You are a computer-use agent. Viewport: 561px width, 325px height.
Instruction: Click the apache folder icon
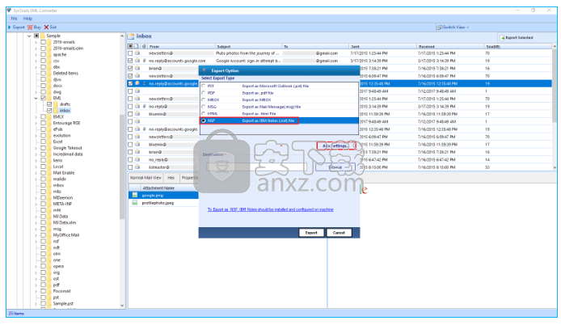[x=49, y=55]
